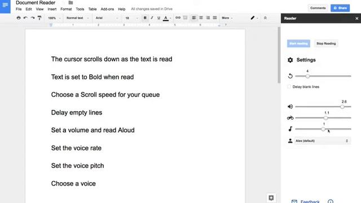Click the voice pitch slider handle
The image size is (361, 203).
323,129
